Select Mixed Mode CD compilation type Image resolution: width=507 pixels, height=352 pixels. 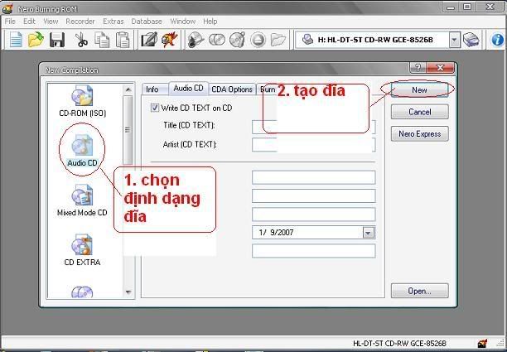(x=82, y=200)
